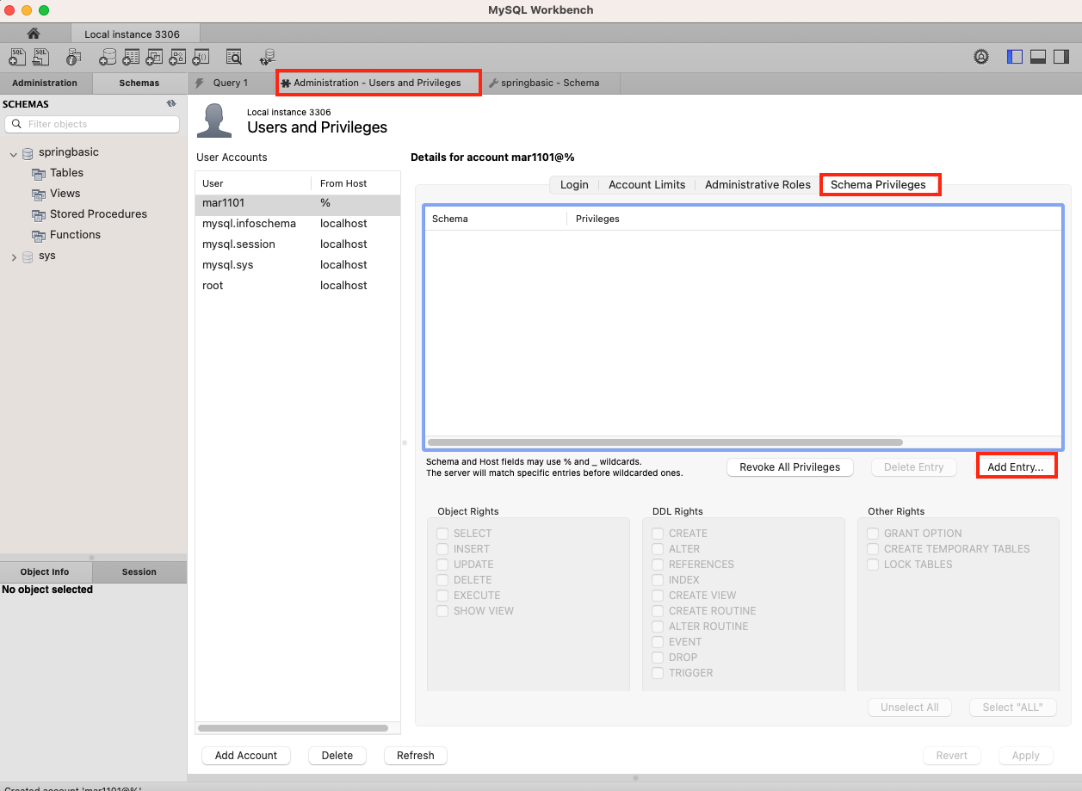Click the Select "ALL" button
The height and width of the screenshot is (791, 1082).
1012,707
